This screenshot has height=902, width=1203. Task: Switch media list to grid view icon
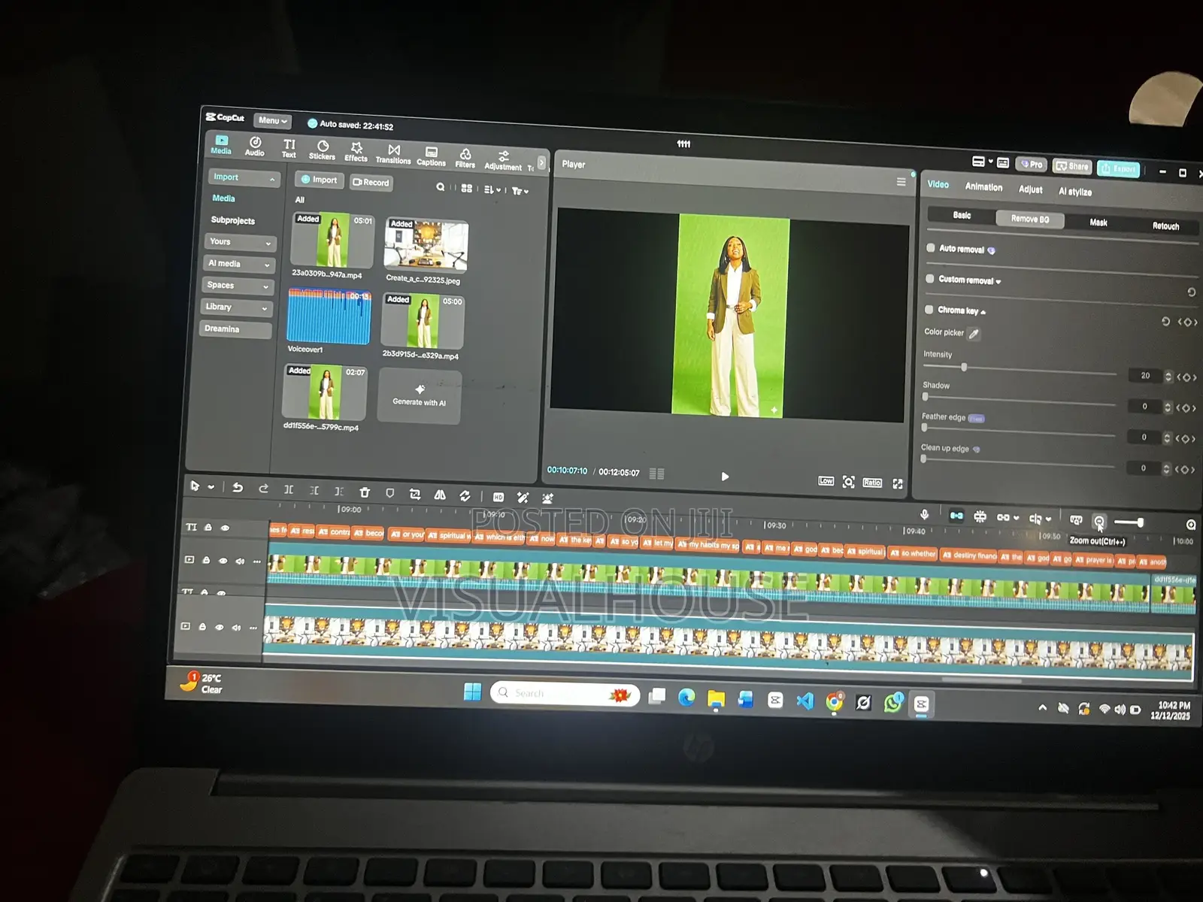click(467, 188)
